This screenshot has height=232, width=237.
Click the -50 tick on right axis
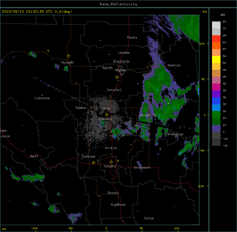[202, 150]
